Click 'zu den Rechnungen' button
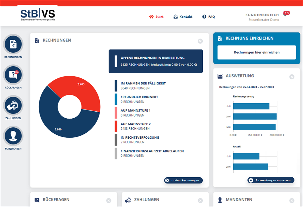The height and width of the screenshot is (207, 303). 183,180
